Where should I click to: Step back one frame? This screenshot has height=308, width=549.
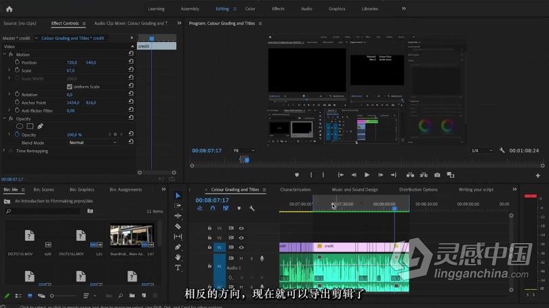click(354, 175)
